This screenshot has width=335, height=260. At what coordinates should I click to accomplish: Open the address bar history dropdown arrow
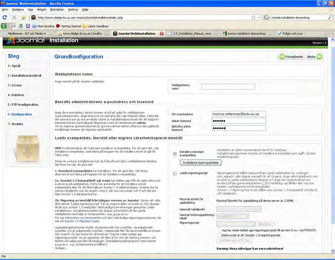259,18
